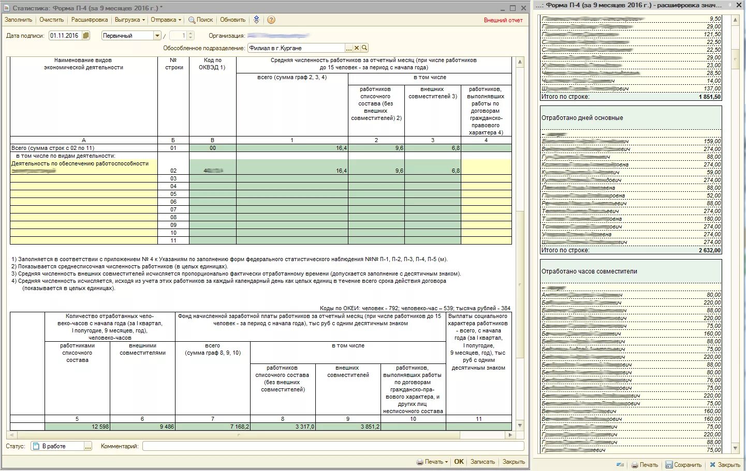This screenshot has height=471, width=746.
Task: Open help with the question mark icon
Action: pyautogui.click(x=271, y=20)
